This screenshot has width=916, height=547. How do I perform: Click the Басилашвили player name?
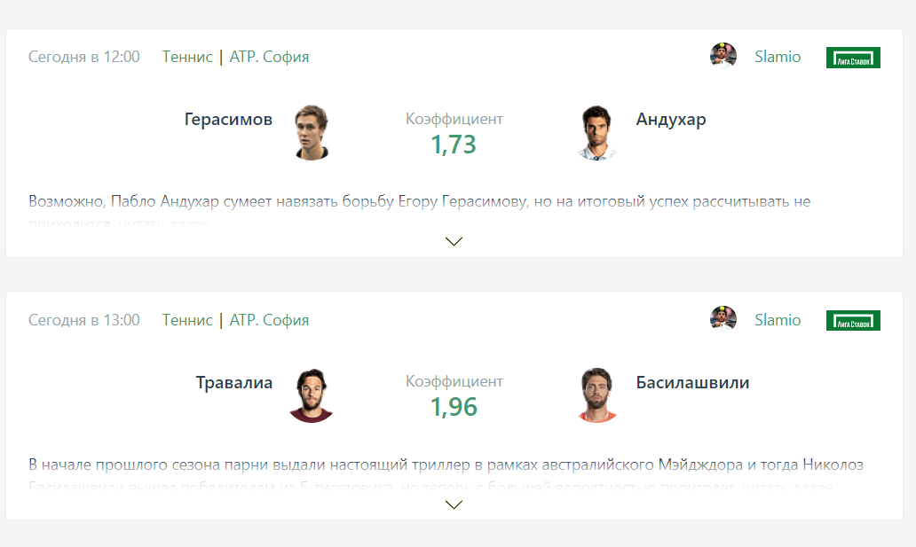692,383
